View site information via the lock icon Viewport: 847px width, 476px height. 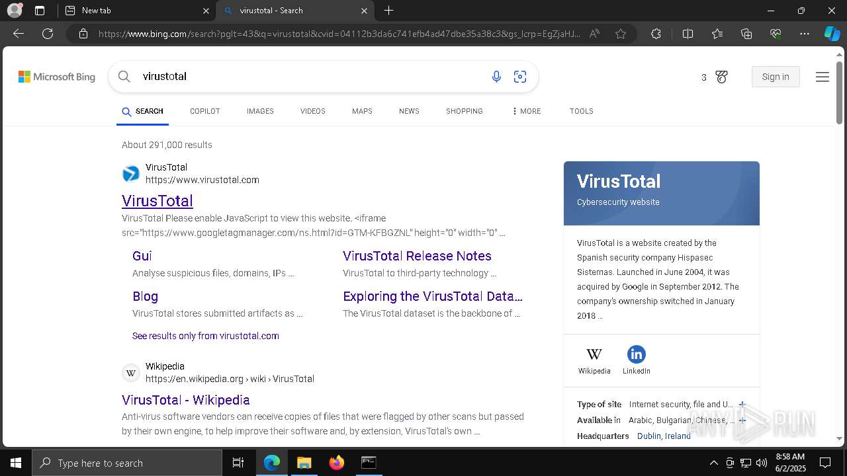83,34
